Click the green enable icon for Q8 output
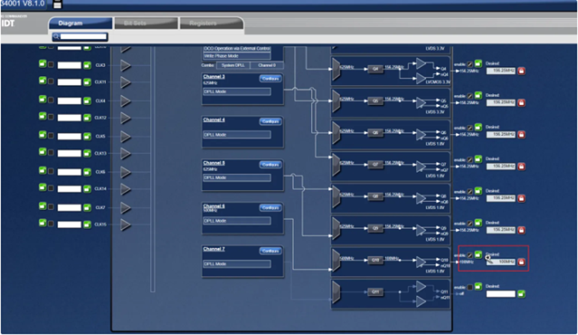The height and width of the screenshot is (335, 578). tap(478, 191)
